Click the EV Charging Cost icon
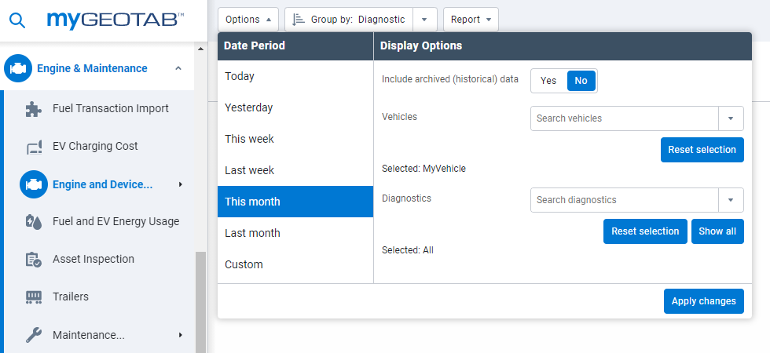The image size is (770, 353). [33, 147]
